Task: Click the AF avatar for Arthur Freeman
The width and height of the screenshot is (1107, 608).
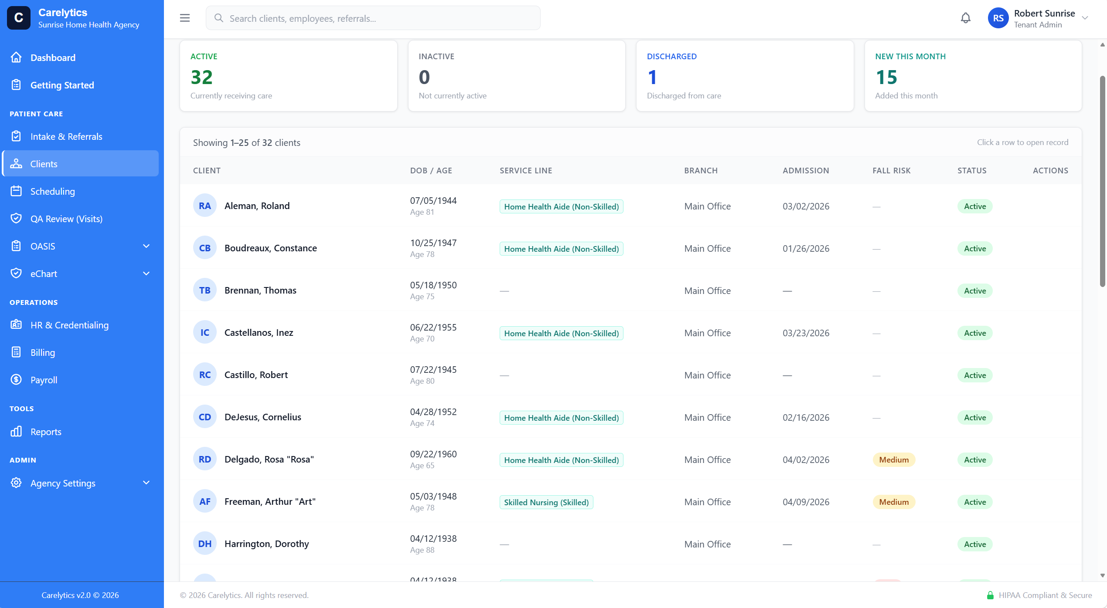Action: (205, 502)
